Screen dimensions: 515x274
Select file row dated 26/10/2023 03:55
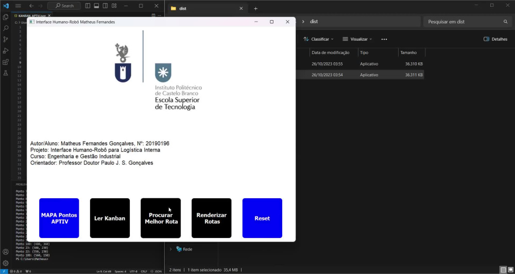tap(360, 64)
